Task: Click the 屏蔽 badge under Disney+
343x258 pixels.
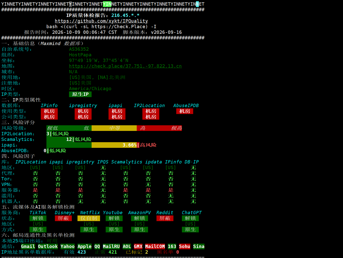Action: coord(63,218)
